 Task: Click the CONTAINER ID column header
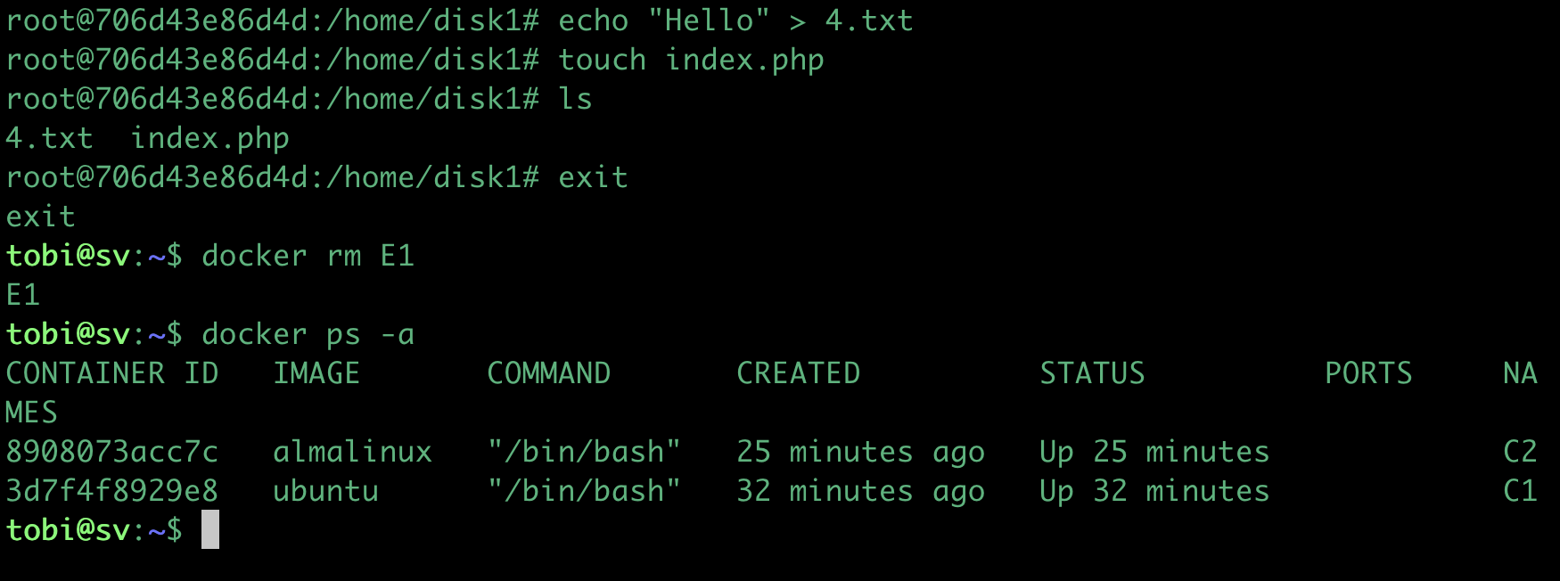click(111, 373)
